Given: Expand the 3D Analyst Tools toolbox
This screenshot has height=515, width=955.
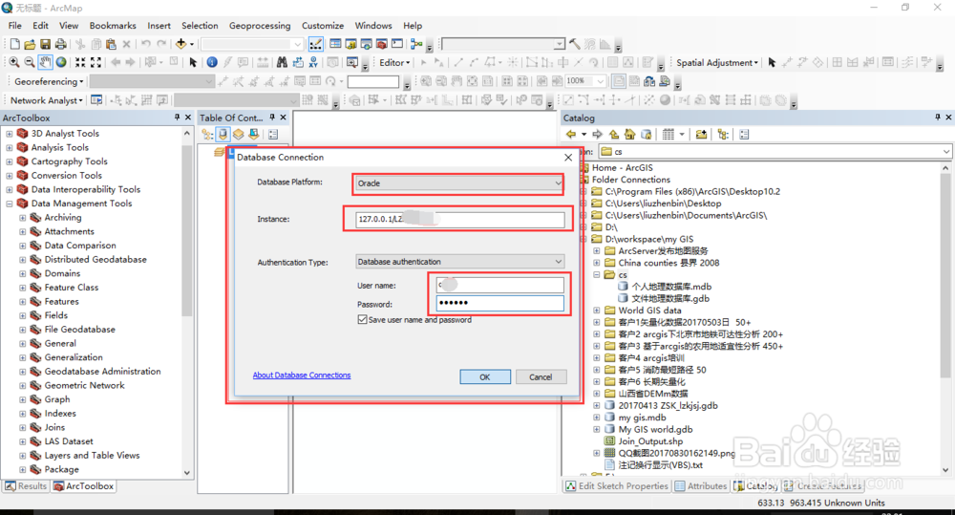Looking at the screenshot, I should tap(10, 134).
